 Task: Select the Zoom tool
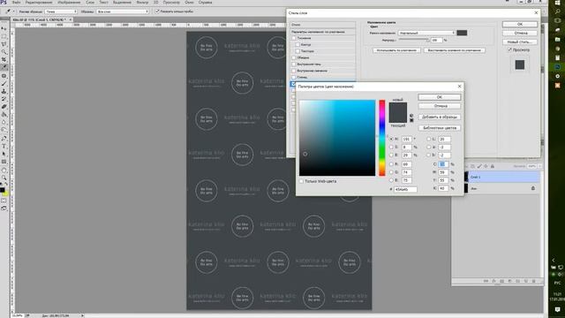pyautogui.click(x=4, y=178)
